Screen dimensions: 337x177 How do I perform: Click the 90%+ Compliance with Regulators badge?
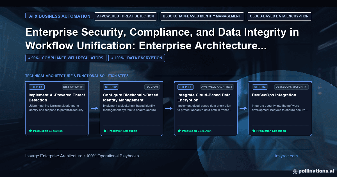66,58
